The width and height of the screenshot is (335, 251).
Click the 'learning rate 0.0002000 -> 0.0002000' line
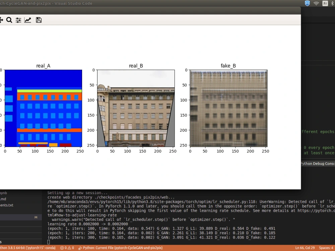point(87,224)
